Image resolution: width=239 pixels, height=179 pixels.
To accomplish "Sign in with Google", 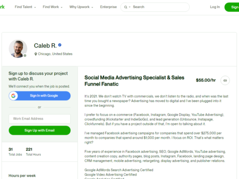I will pos(40,96).
